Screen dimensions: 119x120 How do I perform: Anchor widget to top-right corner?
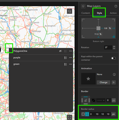tap(114, 20)
